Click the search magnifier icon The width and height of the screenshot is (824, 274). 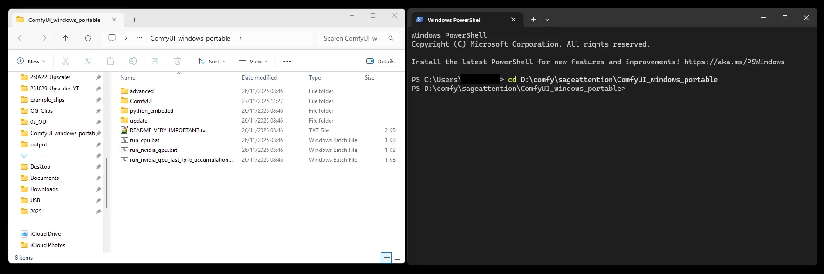point(391,38)
